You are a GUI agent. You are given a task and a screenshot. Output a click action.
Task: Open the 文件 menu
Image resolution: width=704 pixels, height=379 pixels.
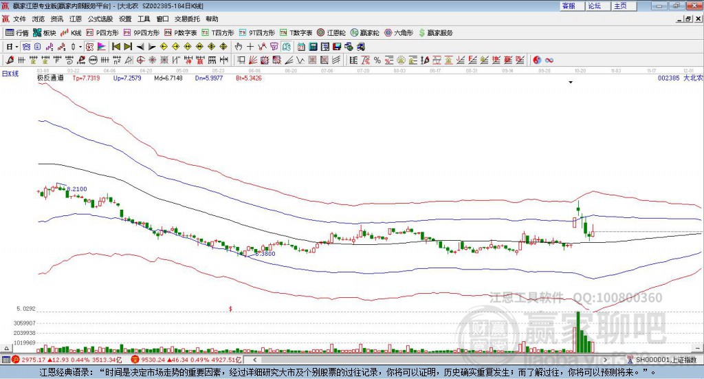(19, 19)
